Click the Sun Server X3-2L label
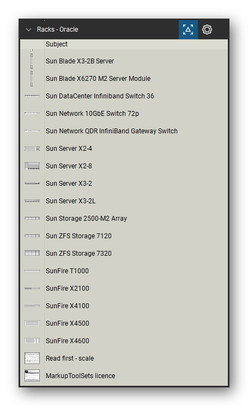Screen dimensions: 248x406 pos(70,201)
